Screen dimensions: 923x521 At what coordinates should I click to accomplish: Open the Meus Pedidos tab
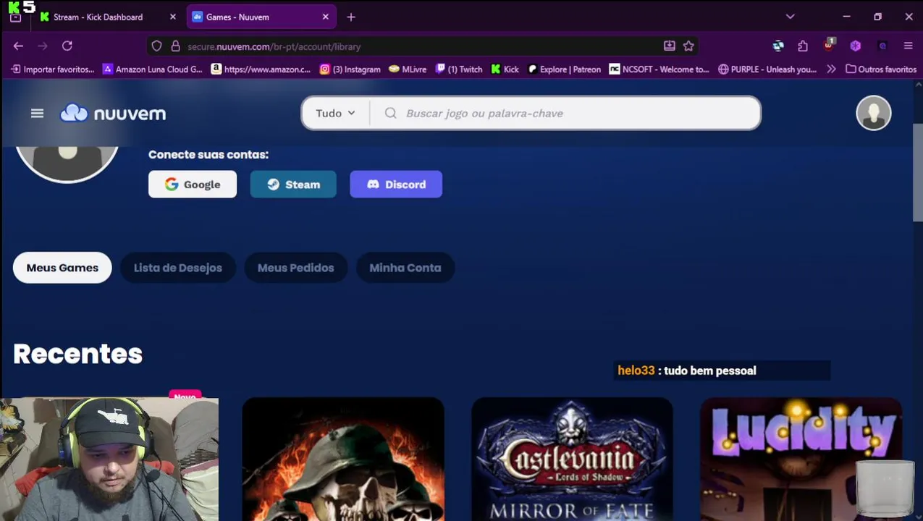click(x=295, y=268)
